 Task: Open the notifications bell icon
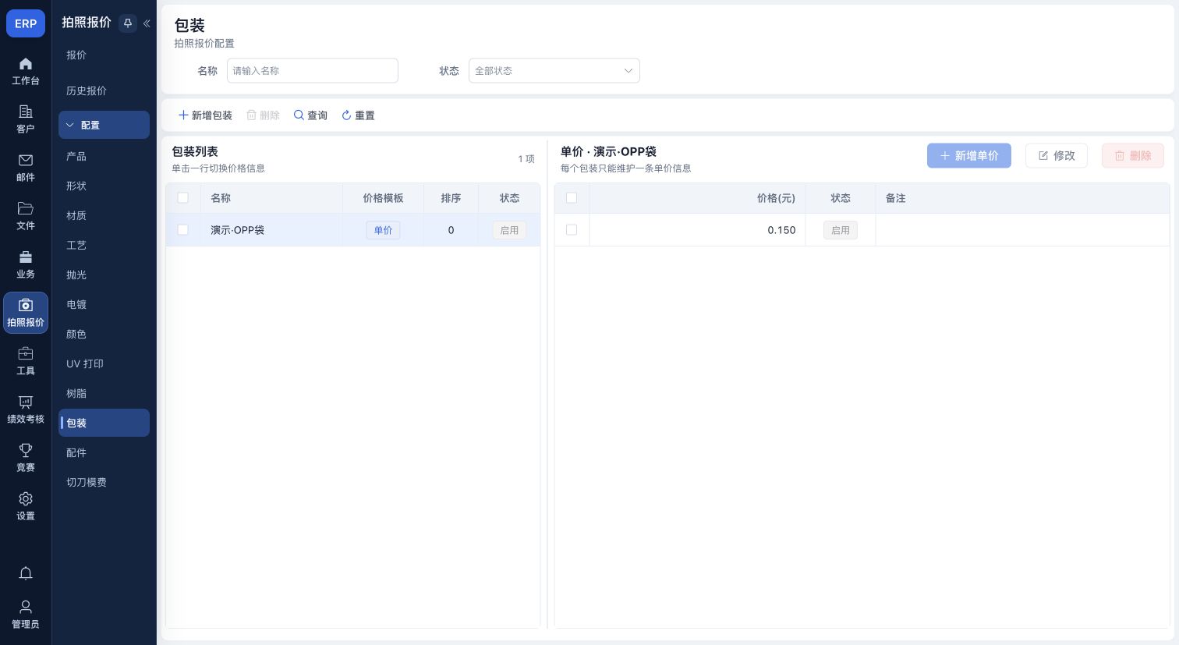point(26,573)
